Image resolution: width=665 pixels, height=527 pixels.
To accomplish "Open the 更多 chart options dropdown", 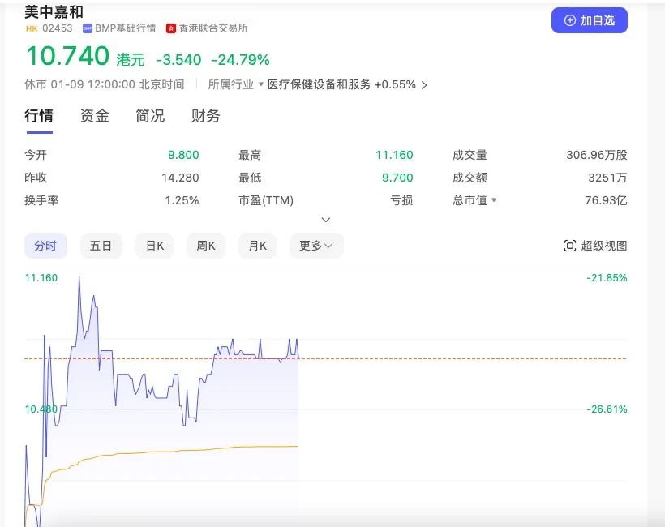I will pyautogui.click(x=315, y=245).
